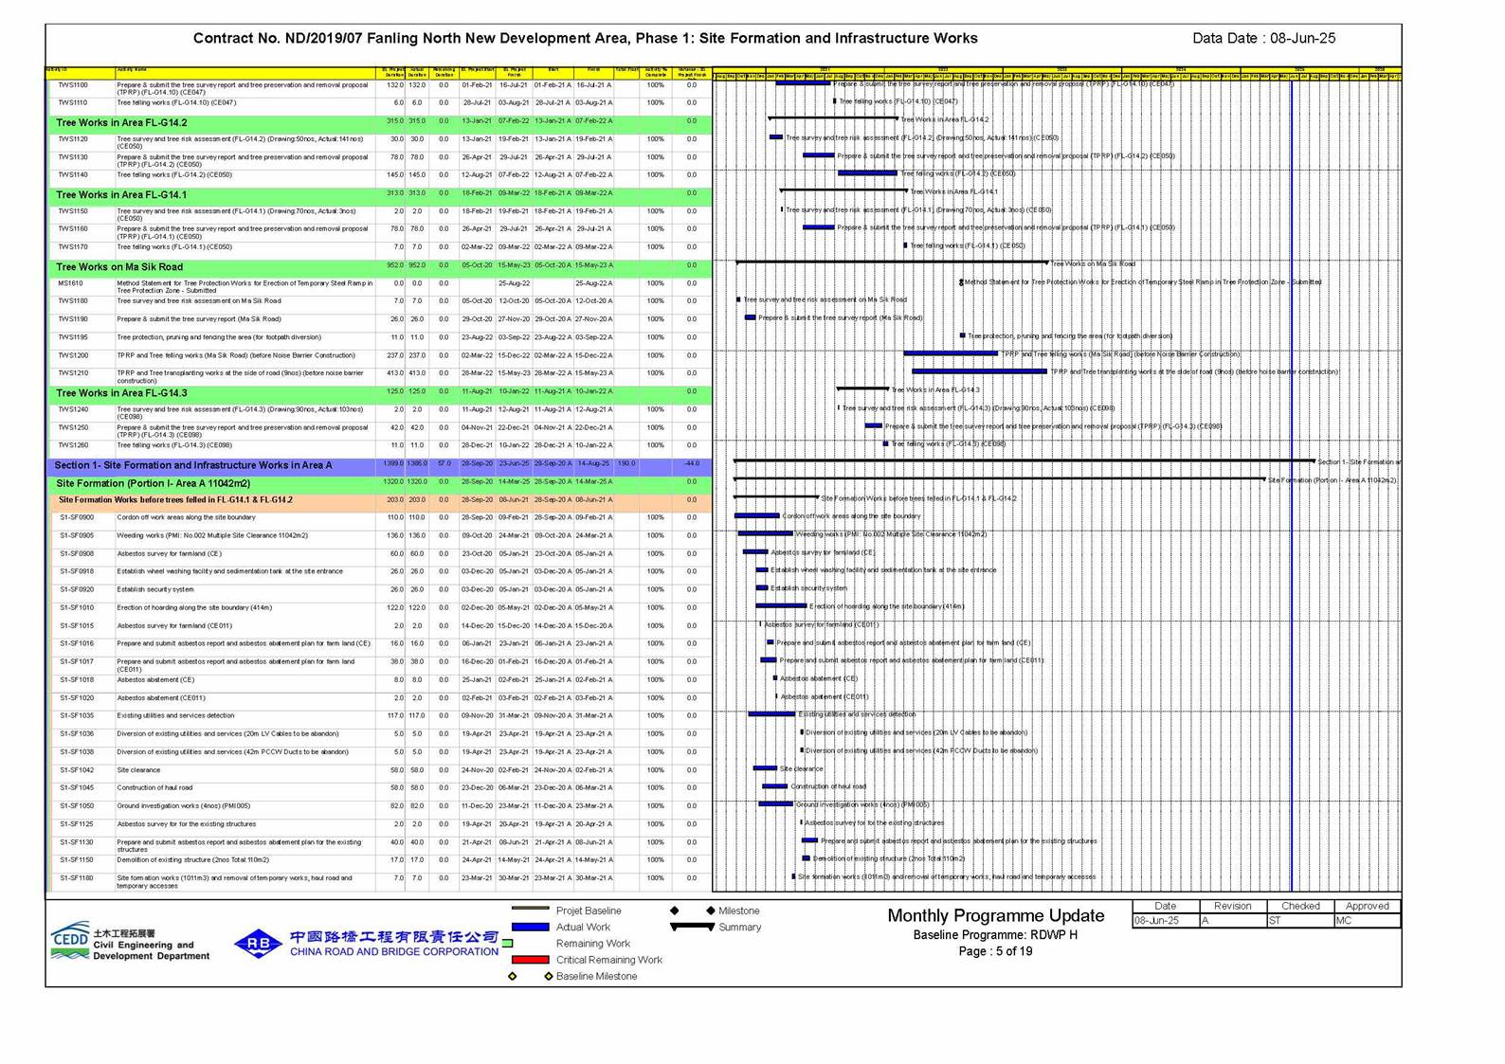Viewport: 1505px width, 1064px height.
Task: Click activity ID S1-SF1042
Action: 77,770
